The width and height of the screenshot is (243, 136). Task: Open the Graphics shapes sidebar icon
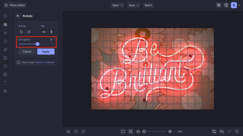[x=5, y=66]
